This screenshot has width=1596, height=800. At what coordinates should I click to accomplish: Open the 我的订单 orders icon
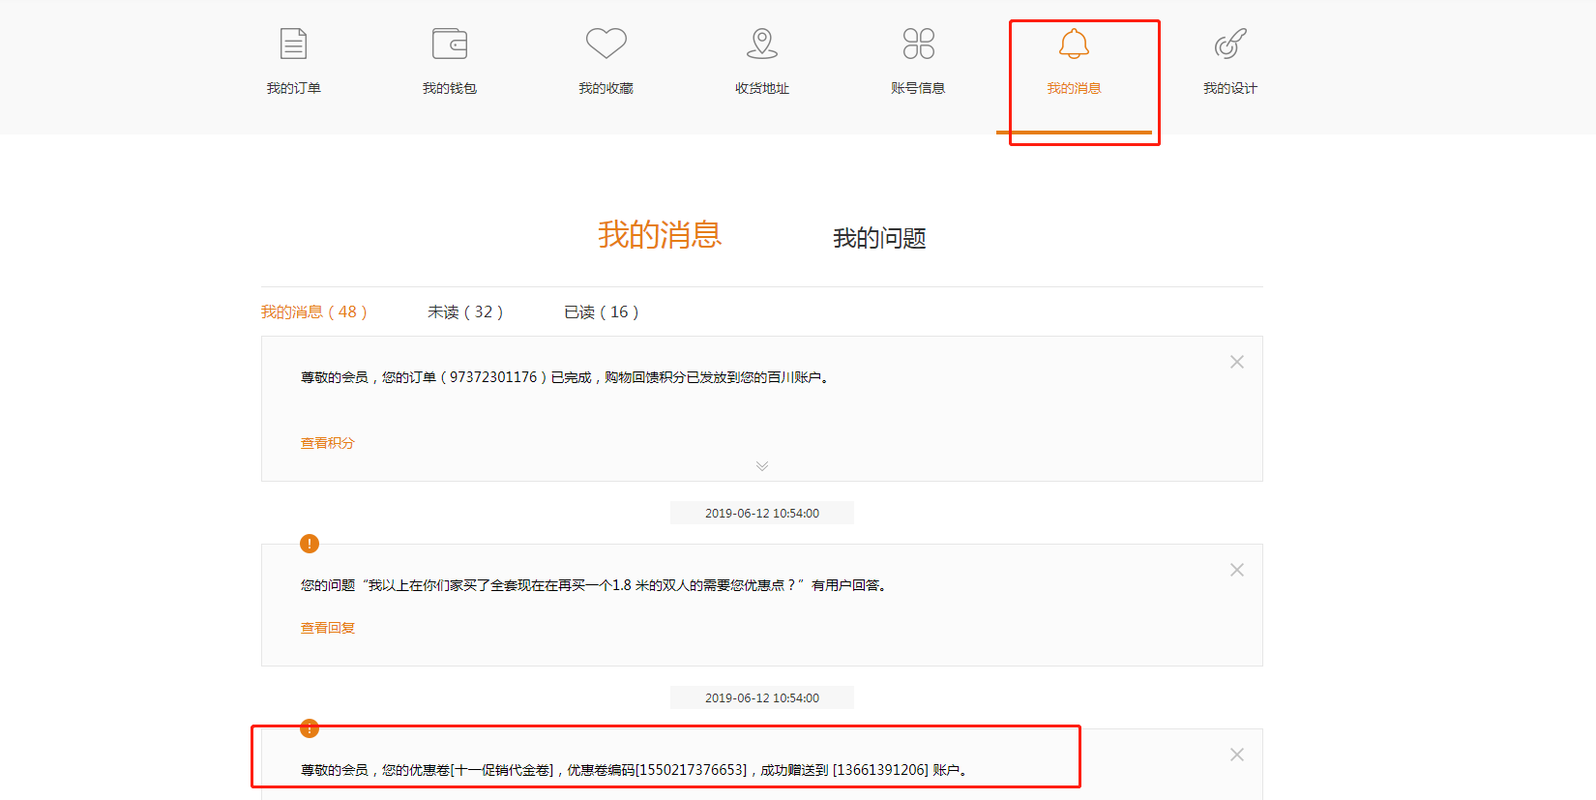293,44
